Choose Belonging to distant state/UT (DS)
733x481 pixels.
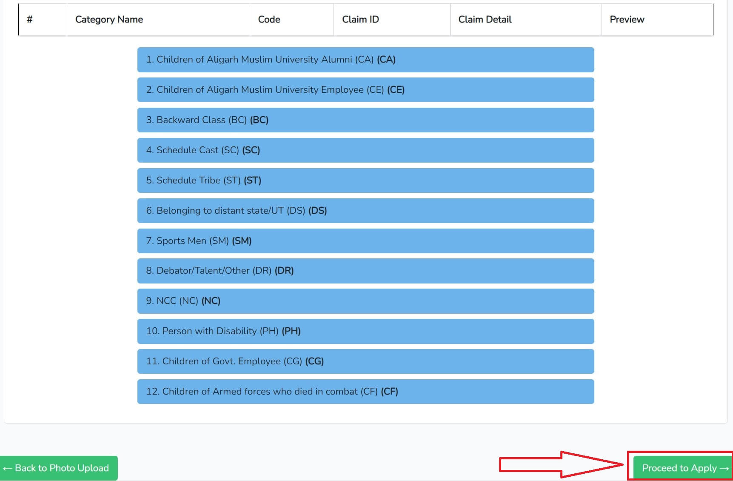pos(365,211)
